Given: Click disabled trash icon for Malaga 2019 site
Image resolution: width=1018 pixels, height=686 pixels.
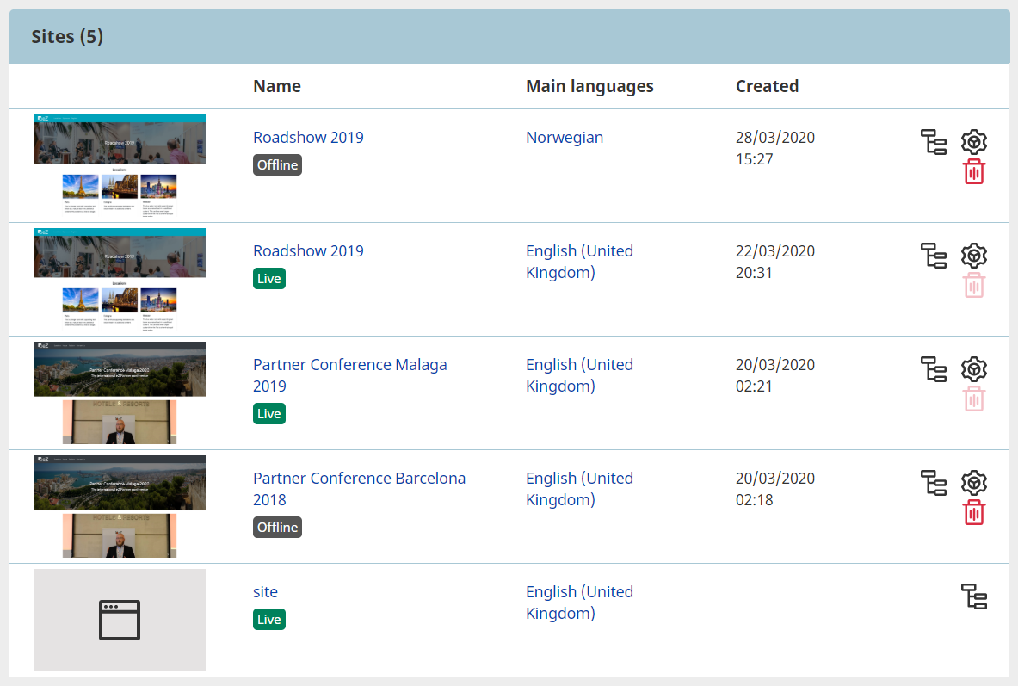Looking at the screenshot, I should [x=974, y=399].
